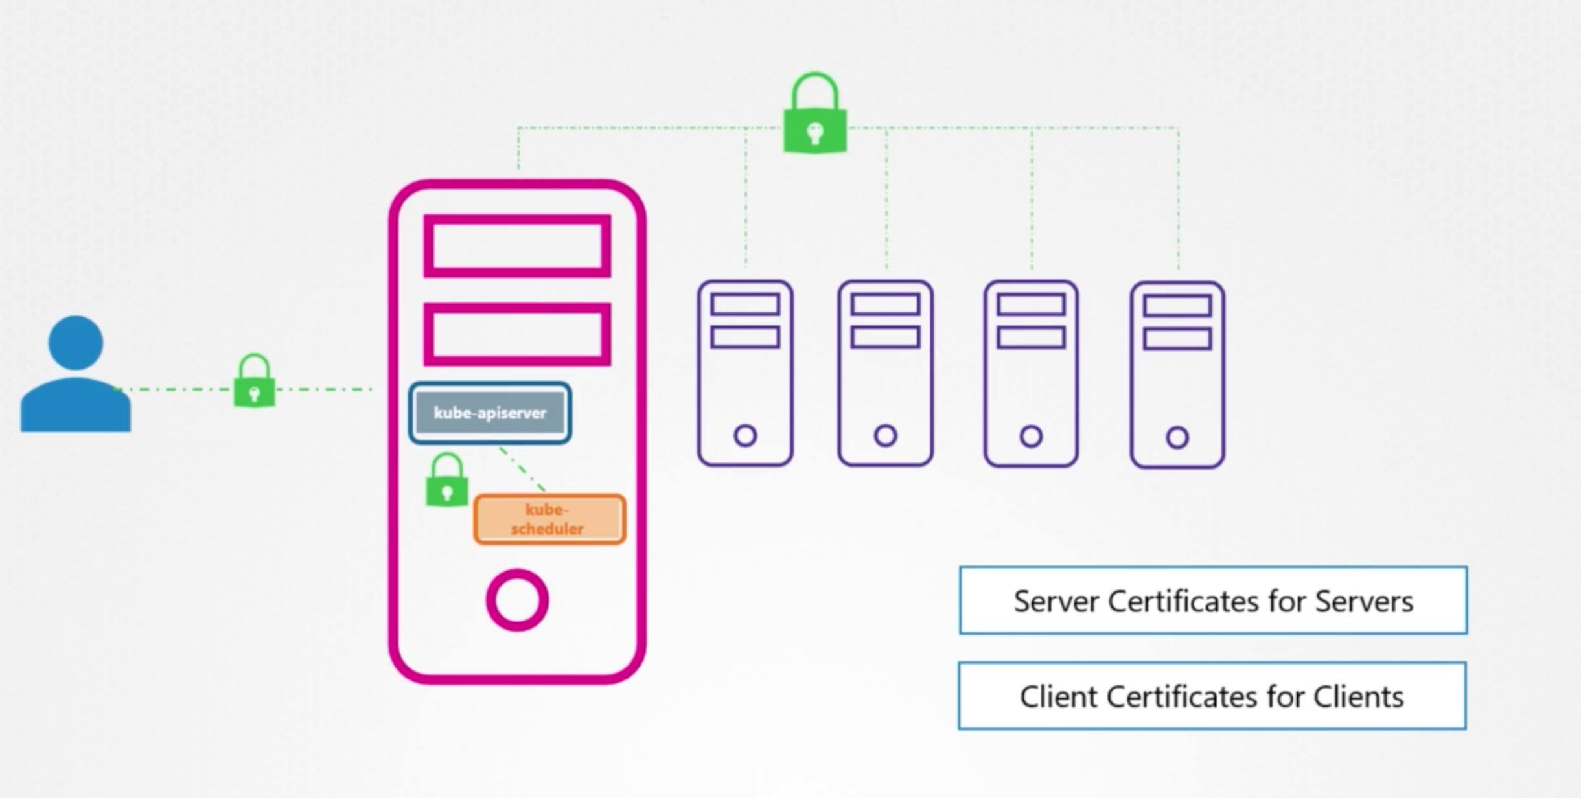Select the kube-scheduler box
This screenshot has height=798, width=1581.
(x=549, y=519)
